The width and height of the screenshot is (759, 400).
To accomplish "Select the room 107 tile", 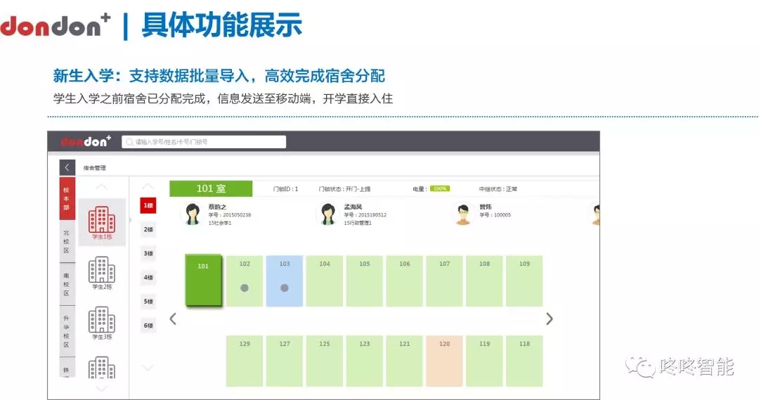I will pyautogui.click(x=444, y=281).
